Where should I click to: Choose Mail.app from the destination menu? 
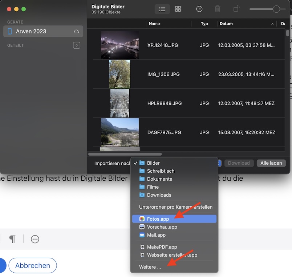[x=156, y=235]
